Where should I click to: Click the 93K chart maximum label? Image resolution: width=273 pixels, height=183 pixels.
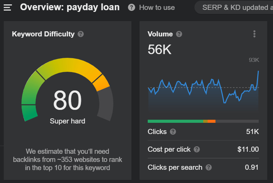click(254, 60)
